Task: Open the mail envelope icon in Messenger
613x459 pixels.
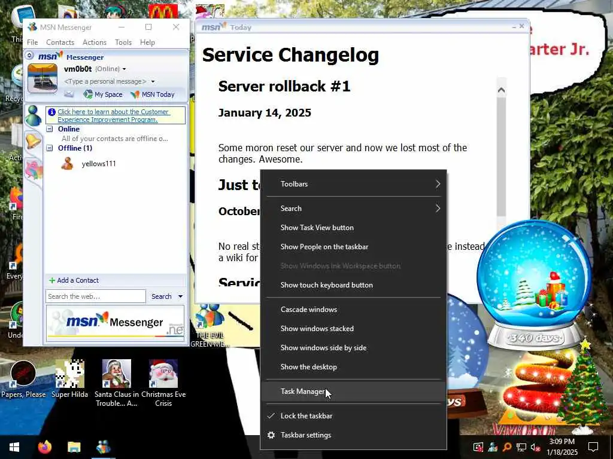Action: click(69, 94)
